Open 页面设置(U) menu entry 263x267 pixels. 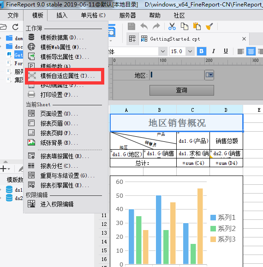(66, 114)
